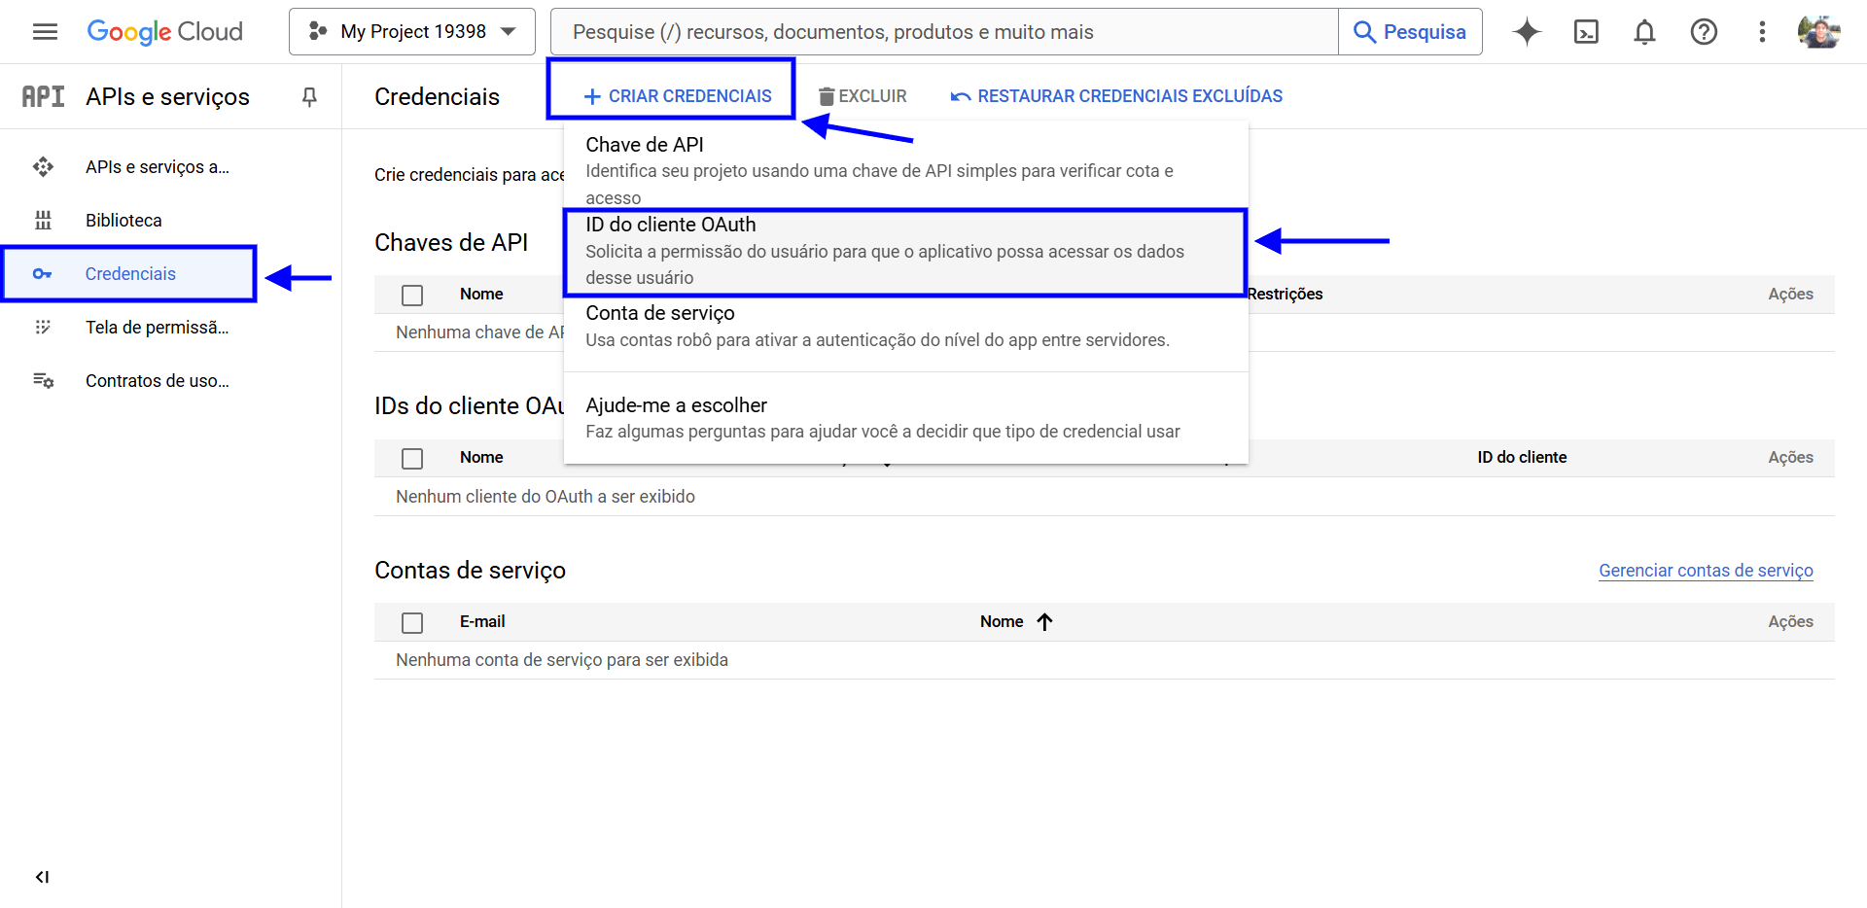Click 'Nenhuma conta de serviço para ser exibida'
The image size is (1867, 908).
pyautogui.click(x=562, y=660)
